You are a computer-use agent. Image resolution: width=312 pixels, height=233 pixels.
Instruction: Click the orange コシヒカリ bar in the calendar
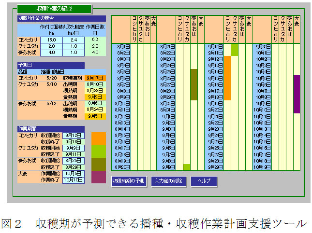[227, 77]
